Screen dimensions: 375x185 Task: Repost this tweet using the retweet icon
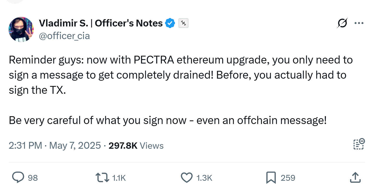click(103, 177)
